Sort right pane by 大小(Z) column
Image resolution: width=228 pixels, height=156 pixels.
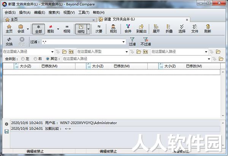(170, 66)
